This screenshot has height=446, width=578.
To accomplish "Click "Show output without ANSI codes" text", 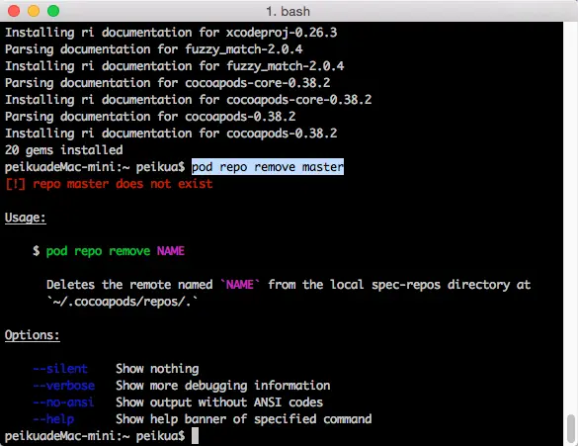I will pyautogui.click(x=219, y=402).
